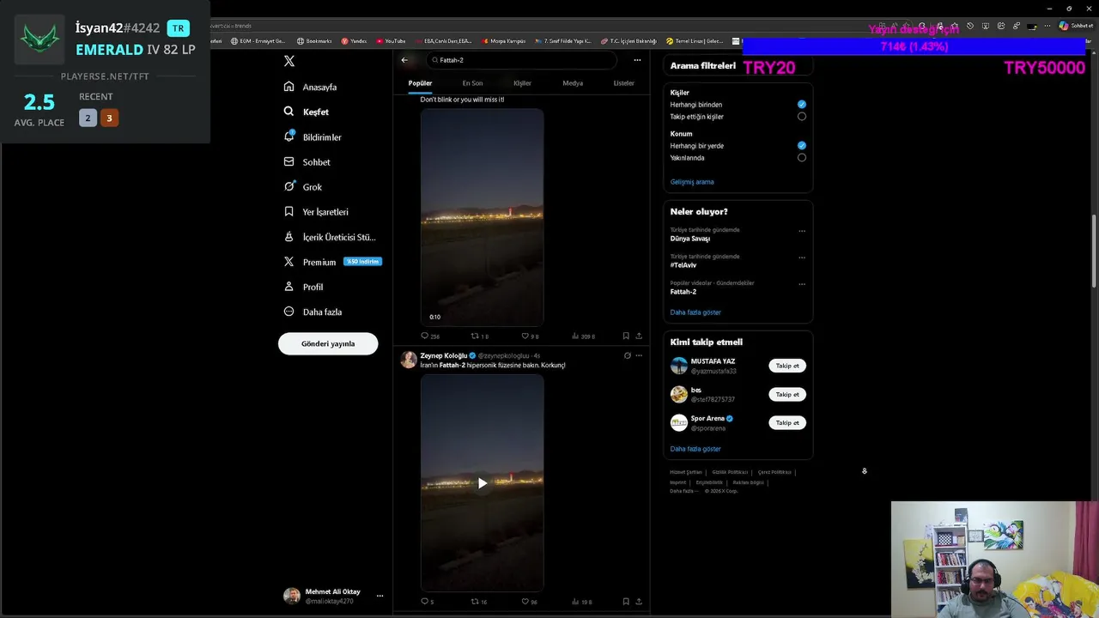Viewport: 1099px width, 618px height.
Task: Follow MUSTAFA YAZ with Takip et
Action: (787, 366)
